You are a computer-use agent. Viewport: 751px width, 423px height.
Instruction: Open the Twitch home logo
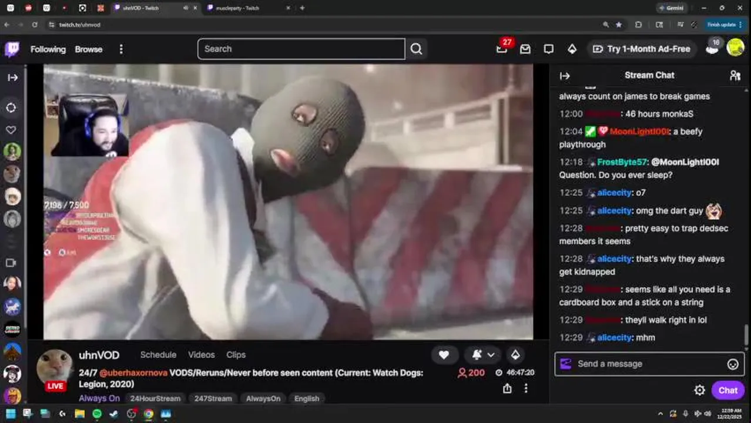point(12,49)
